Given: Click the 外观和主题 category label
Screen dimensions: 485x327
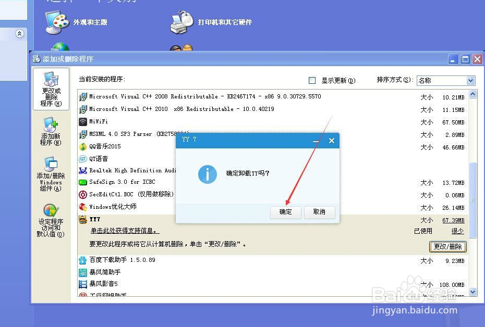Looking at the screenshot, I should pyautogui.click(x=90, y=22).
